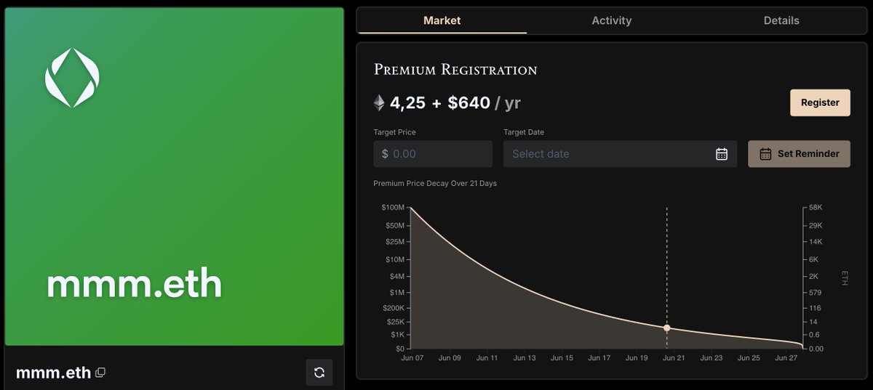Click the 58K ETH axis label

click(816, 208)
